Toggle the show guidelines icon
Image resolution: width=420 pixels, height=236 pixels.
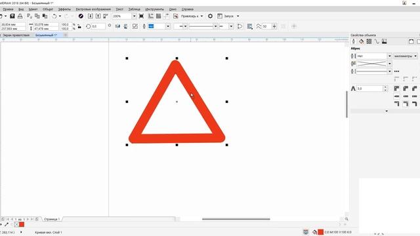[166, 16]
